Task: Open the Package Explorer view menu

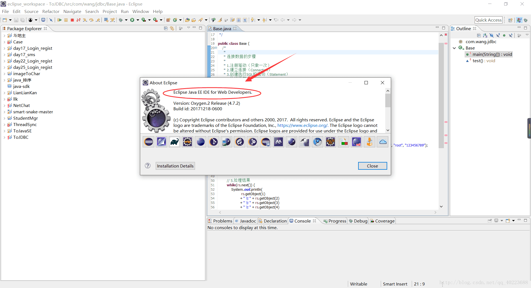Action: coord(189,28)
